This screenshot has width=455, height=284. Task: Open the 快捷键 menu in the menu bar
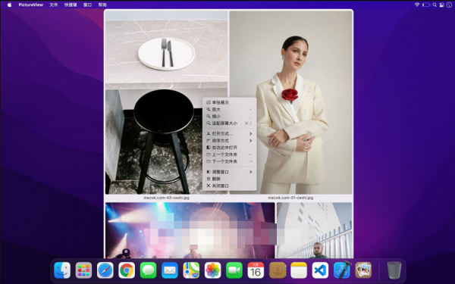71,5
